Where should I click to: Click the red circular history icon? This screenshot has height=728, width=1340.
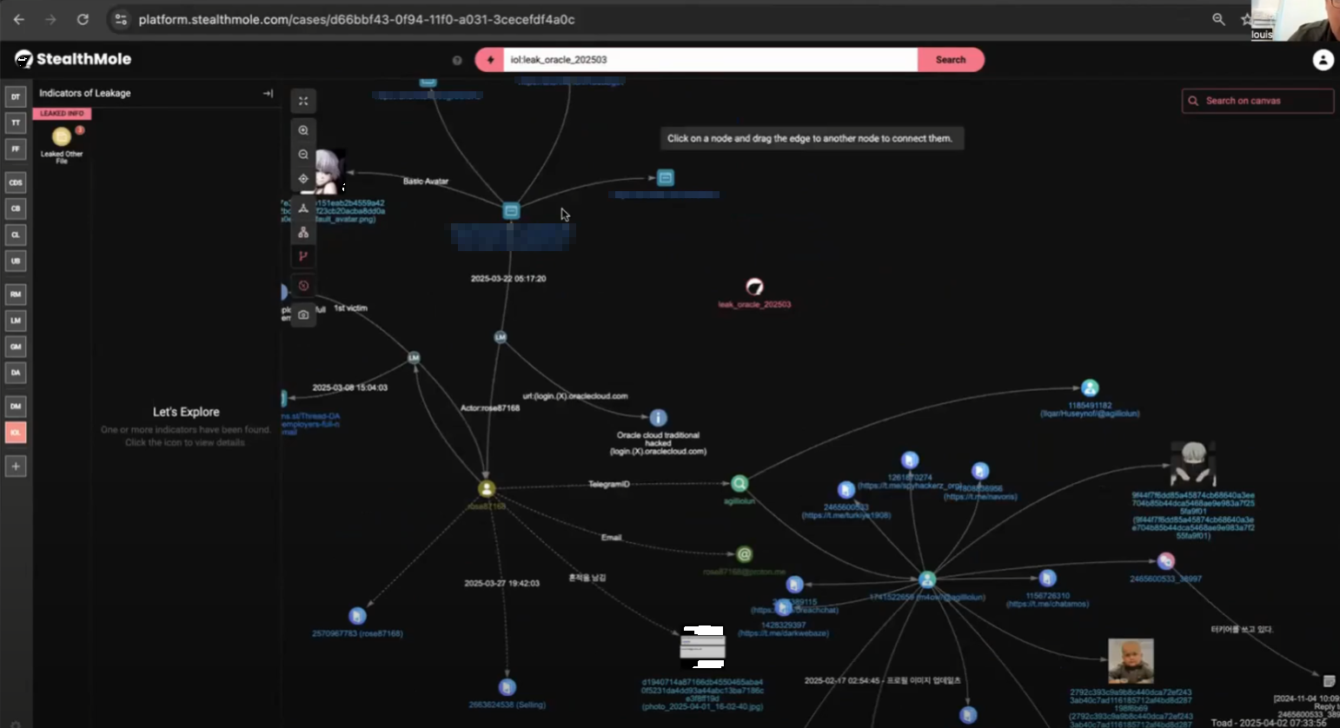(x=303, y=286)
